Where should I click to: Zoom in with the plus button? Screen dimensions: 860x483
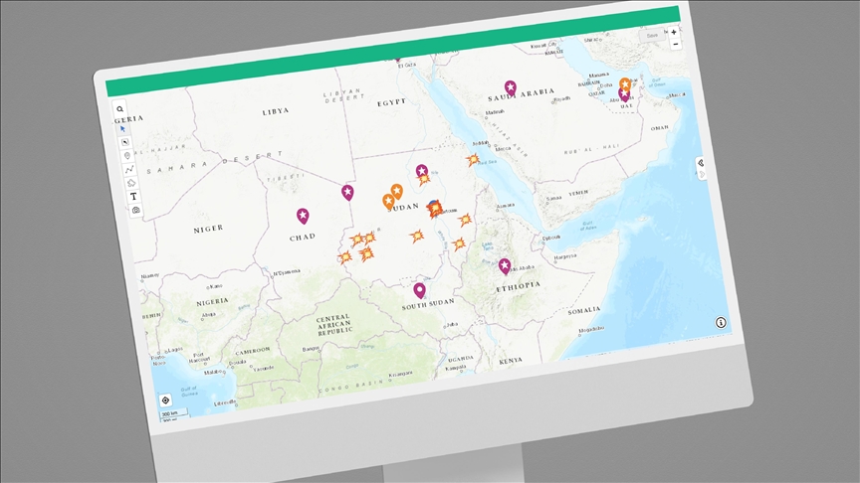(x=674, y=33)
